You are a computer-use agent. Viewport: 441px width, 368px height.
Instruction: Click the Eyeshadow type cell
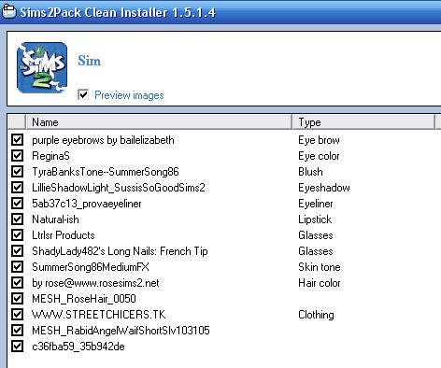point(324,188)
